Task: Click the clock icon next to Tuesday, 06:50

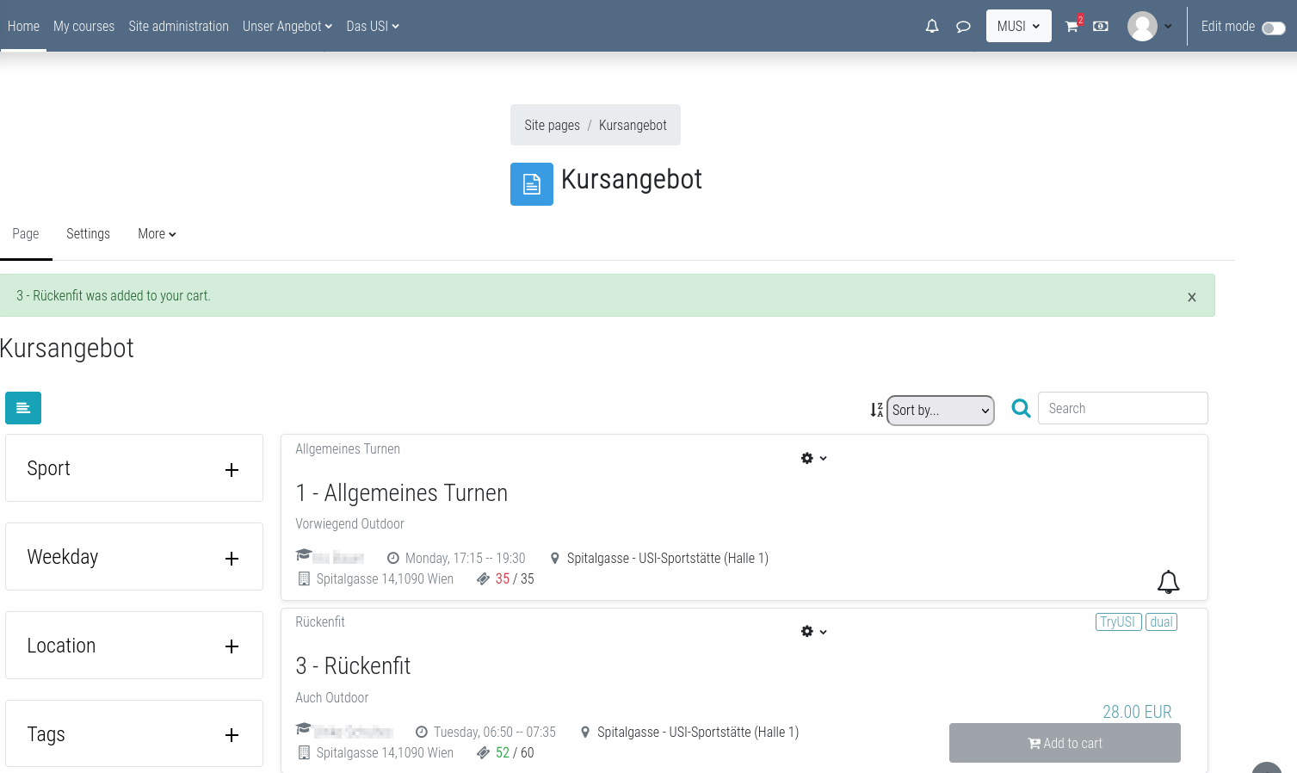Action: tap(422, 733)
